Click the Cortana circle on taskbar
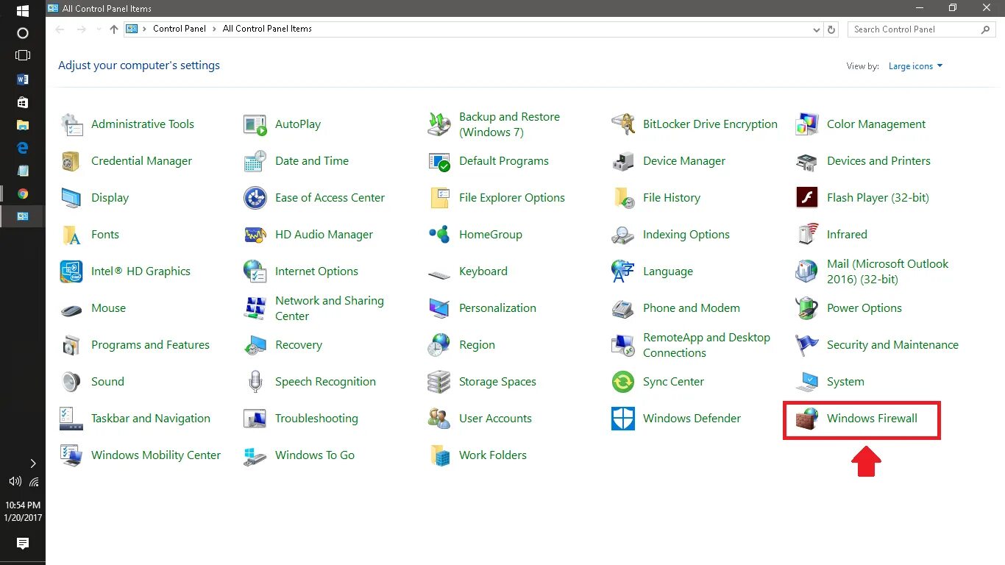The image size is (1005, 565). pos(22,33)
